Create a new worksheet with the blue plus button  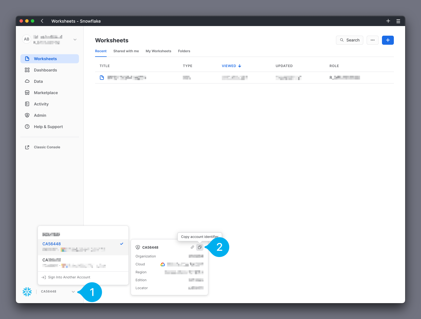388,40
